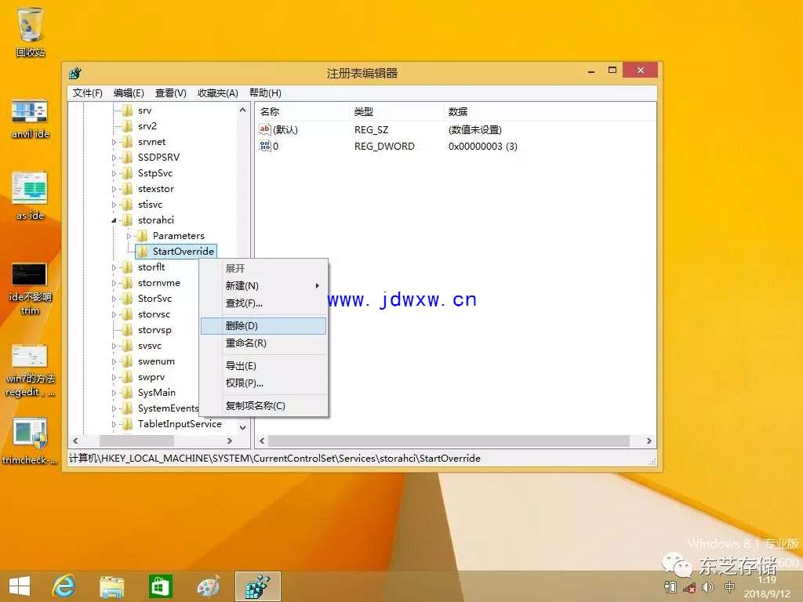This screenshot has height=602, width=803.
Task: Click tree pane scroll up arrow
Action: point(243,110)
